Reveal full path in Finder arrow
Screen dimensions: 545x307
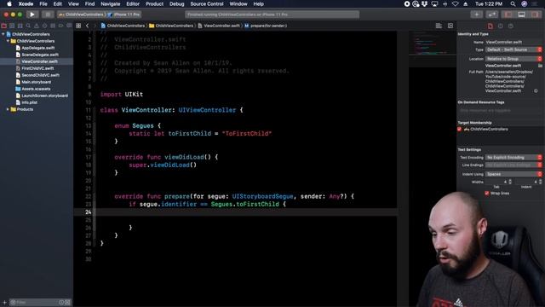tap(536, 91)
